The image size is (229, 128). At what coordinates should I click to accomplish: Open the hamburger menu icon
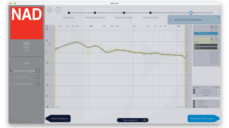click(50, 10)
